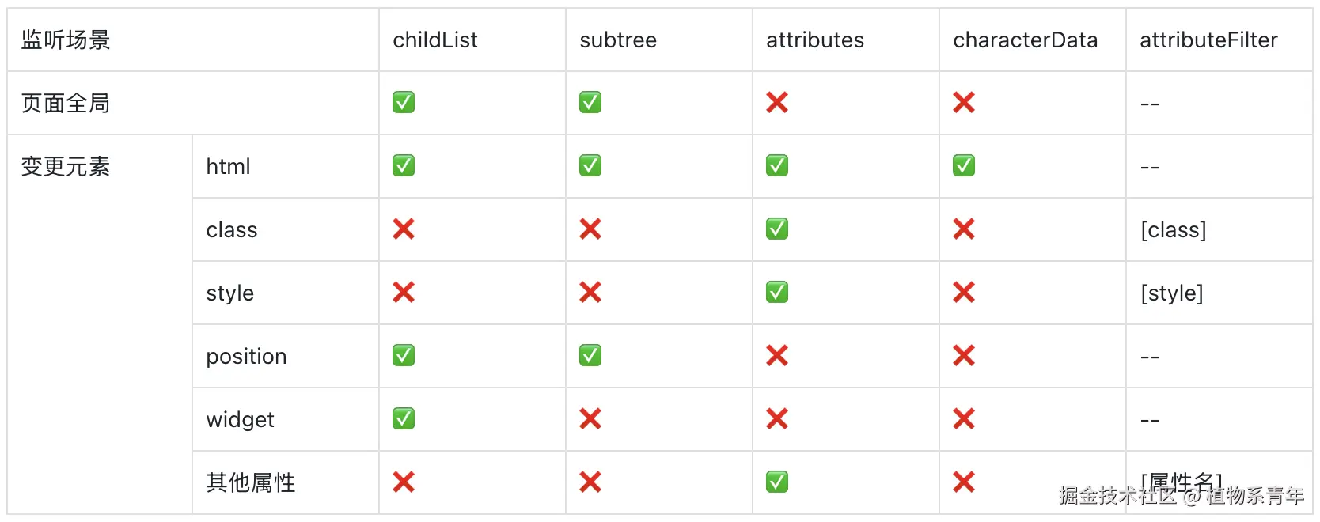The width and height of the screenshot is (1320, 522).
Task: Click the childList column header
Action: pyautogui.click(x=435, y=40)
